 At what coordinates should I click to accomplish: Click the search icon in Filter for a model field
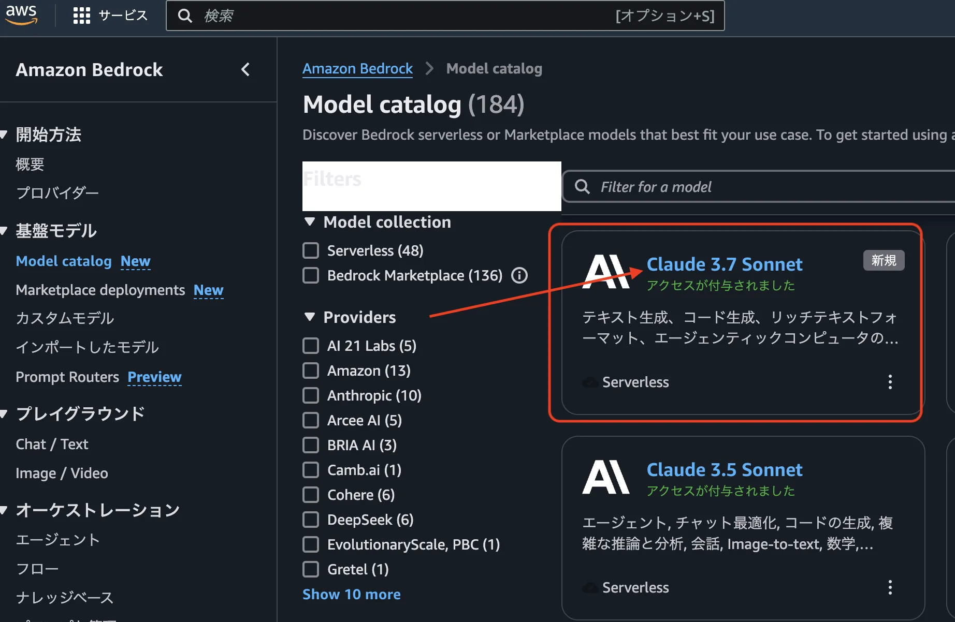coord(583,187)
